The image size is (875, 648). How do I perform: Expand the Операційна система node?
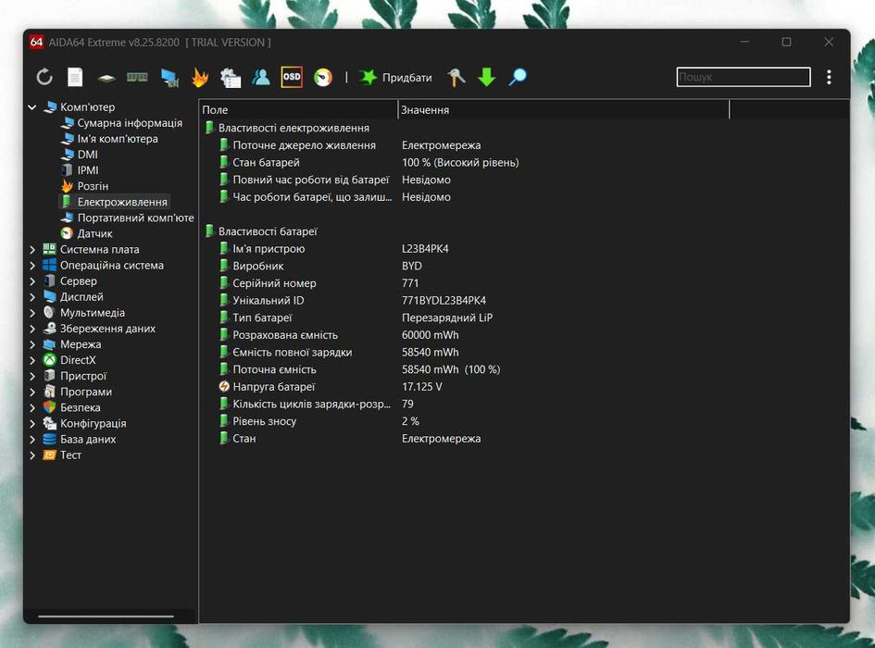[32, 265]
